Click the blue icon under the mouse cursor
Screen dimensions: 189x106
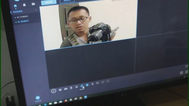(82, 86)
